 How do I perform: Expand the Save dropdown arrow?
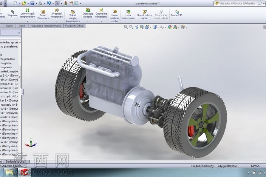tap(37, 3)
